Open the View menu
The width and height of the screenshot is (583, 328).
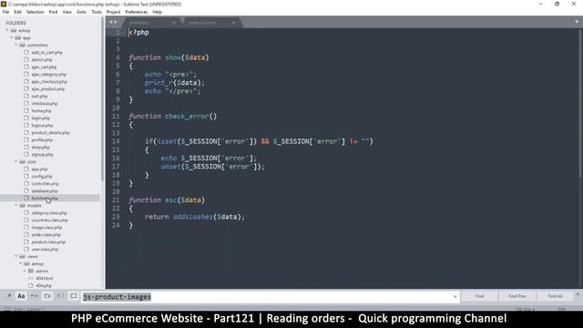[x=66, y=12]
